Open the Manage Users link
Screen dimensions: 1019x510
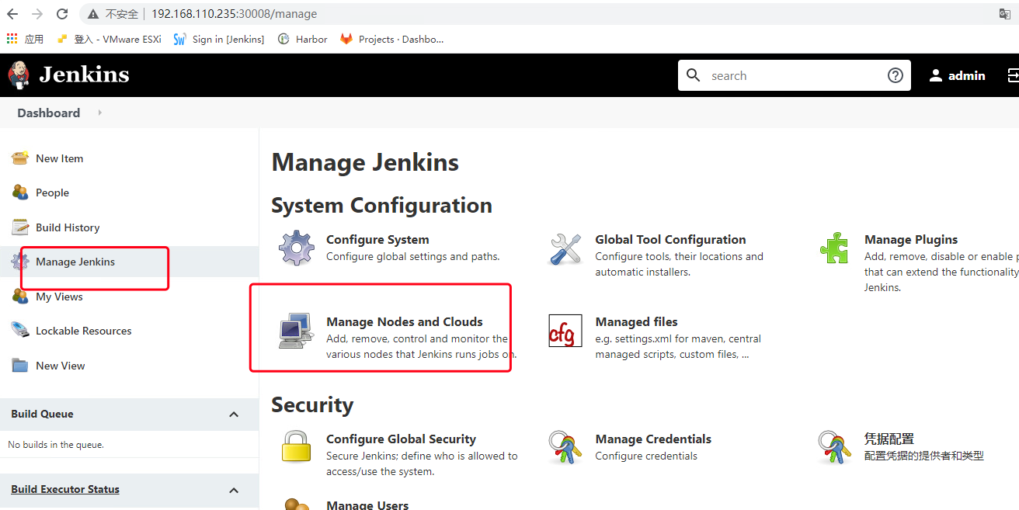point(367,505)
